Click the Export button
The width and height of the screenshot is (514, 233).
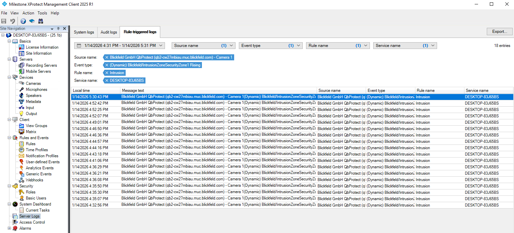pyautogui.click(x=499, y=32)
